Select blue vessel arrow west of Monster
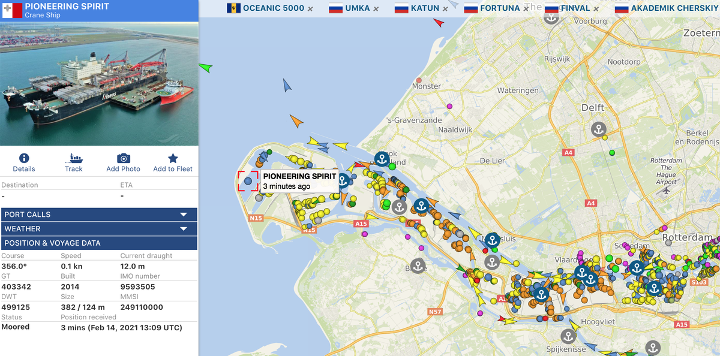 coord(287,86)
